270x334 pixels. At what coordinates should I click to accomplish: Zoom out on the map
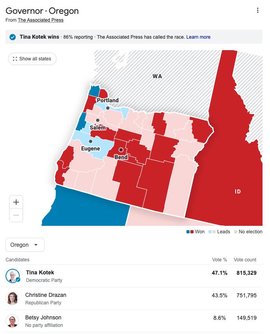(16, 215)
